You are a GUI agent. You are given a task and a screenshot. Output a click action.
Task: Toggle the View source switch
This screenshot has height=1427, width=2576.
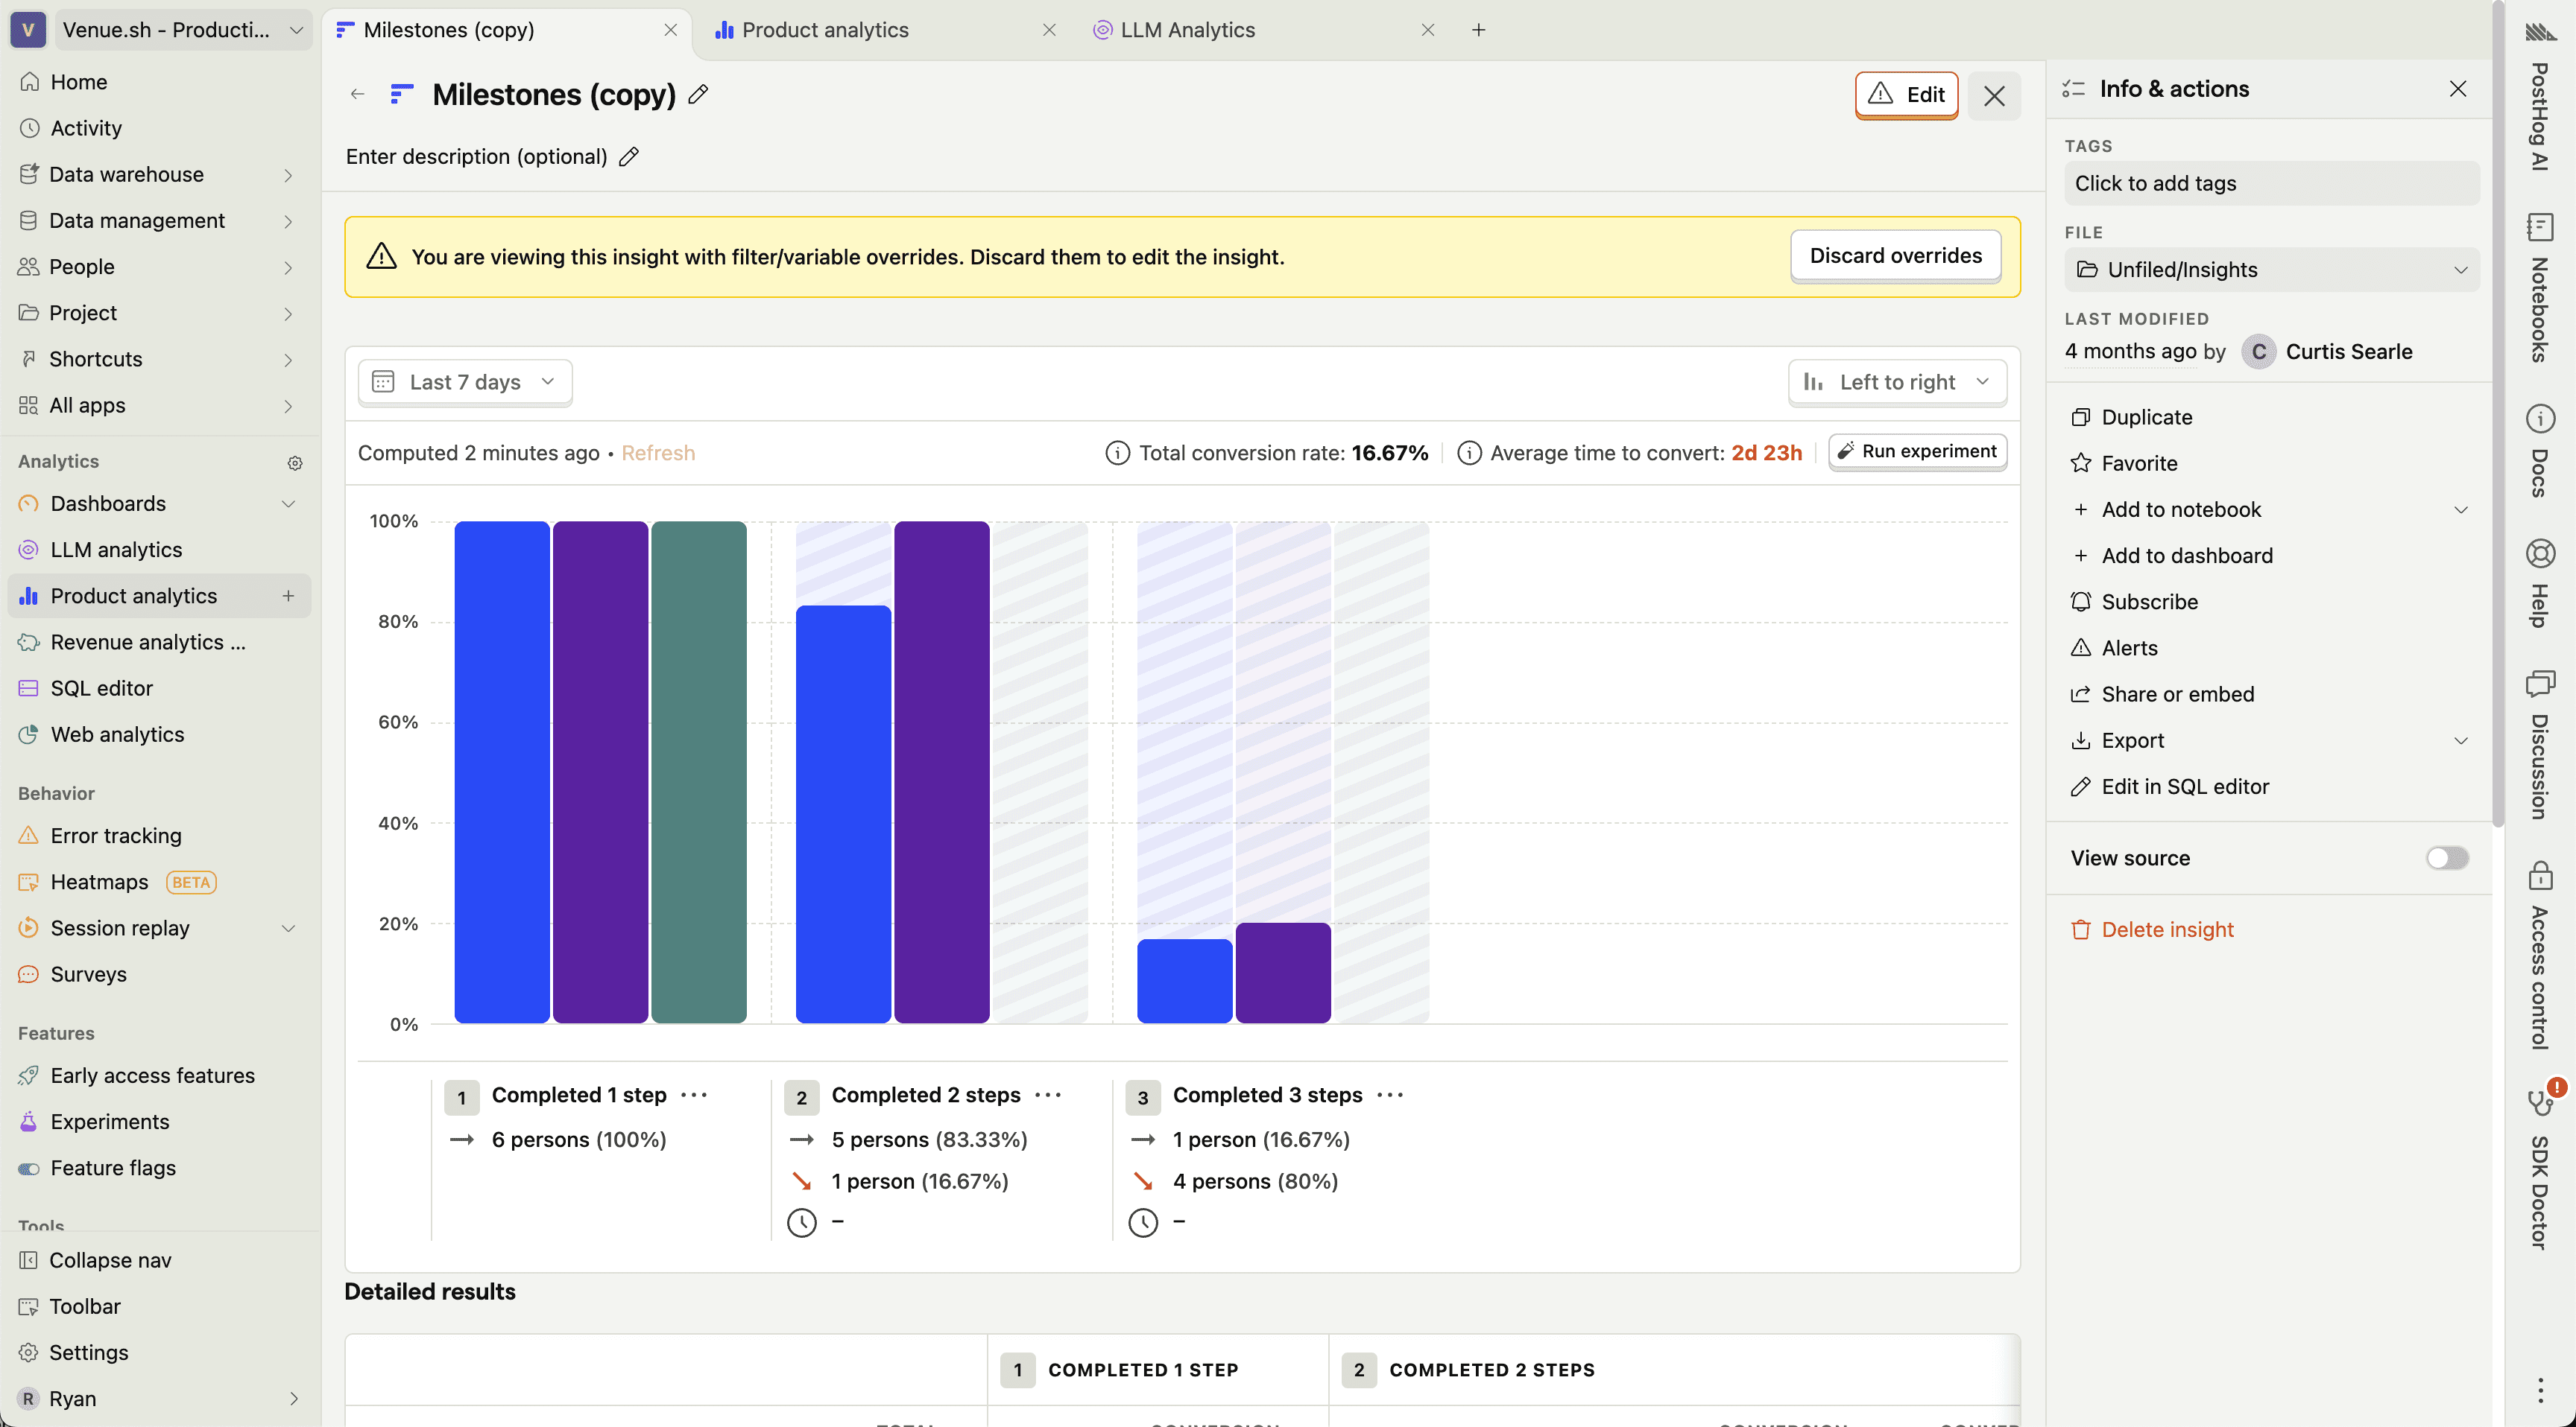tap(2446, 857)
